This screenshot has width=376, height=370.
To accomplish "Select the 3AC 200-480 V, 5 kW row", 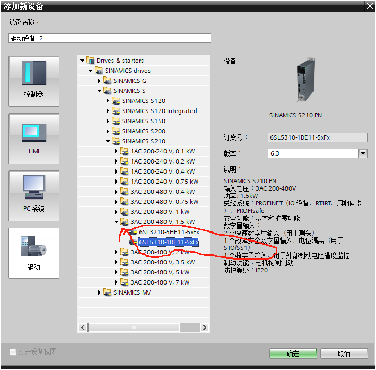I will pyautogui.click(x=144, y=272).
